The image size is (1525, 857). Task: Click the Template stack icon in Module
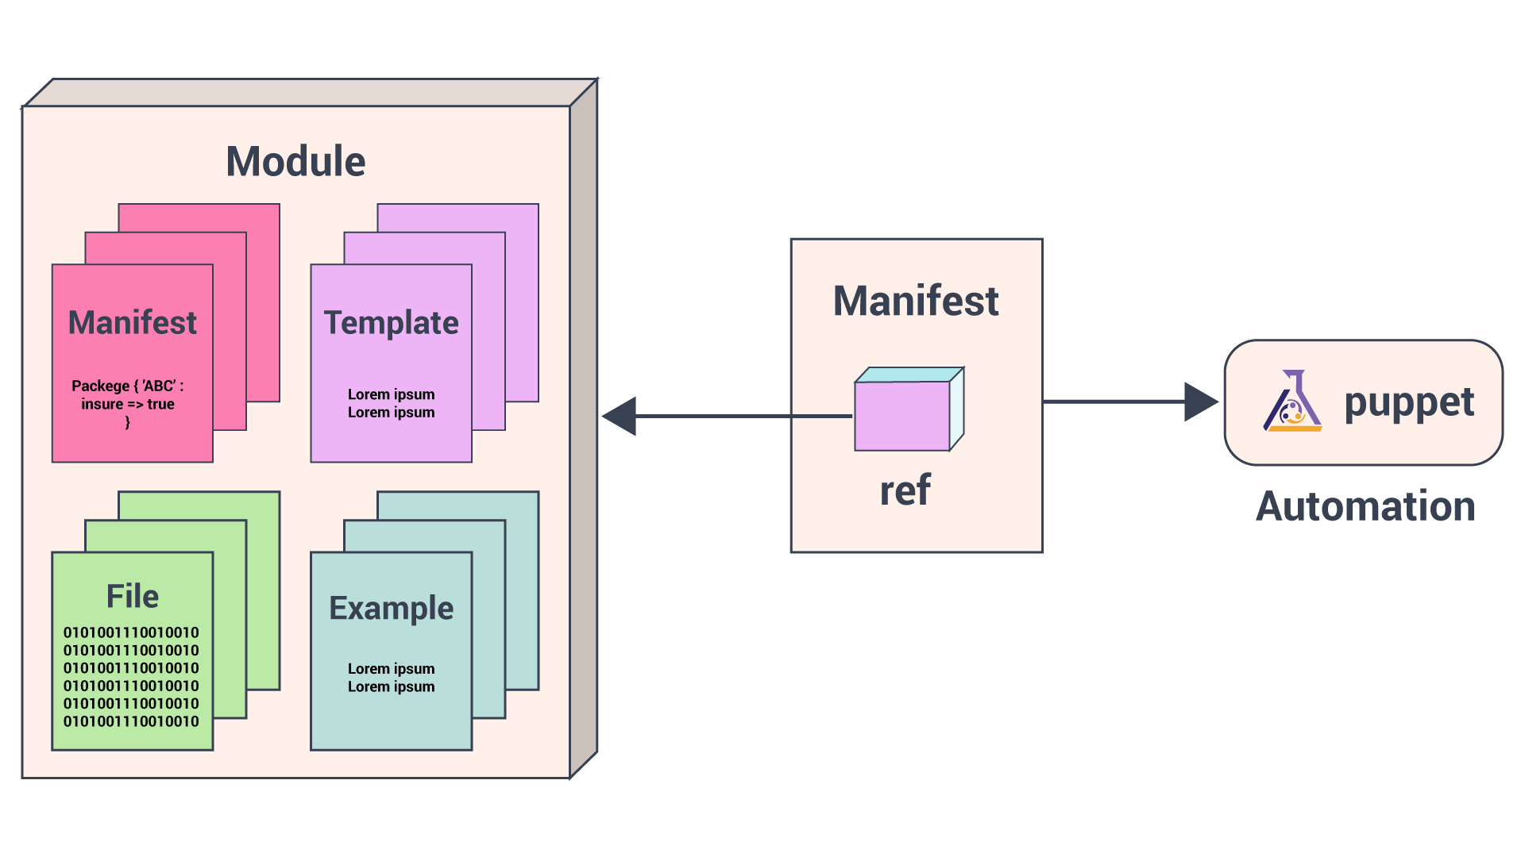[x=408, y=335]
